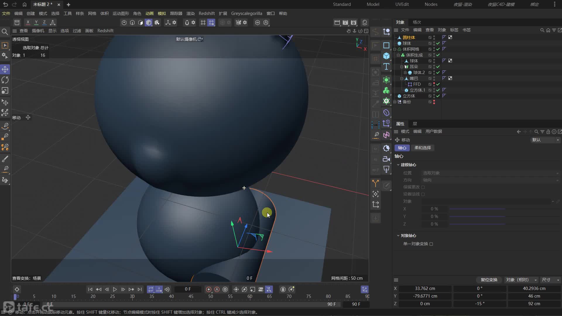Screen dimensions: 562x316
Task: Open the 对象 (相对) coordinate dropdown
Action: [x=522, y=280]
